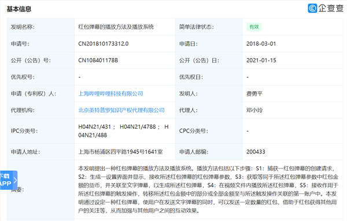Click the 申请人邮编 label cell
Screen dimensions: 347x221
209,152
